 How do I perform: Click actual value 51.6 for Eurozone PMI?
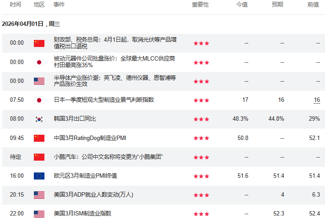243,176
